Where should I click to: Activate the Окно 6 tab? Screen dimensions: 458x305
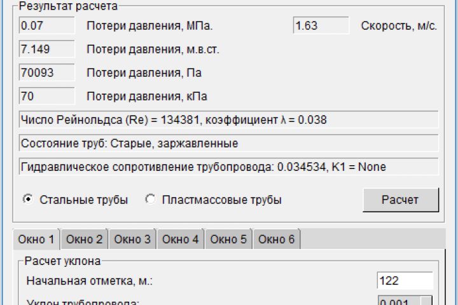click(277, 240)
